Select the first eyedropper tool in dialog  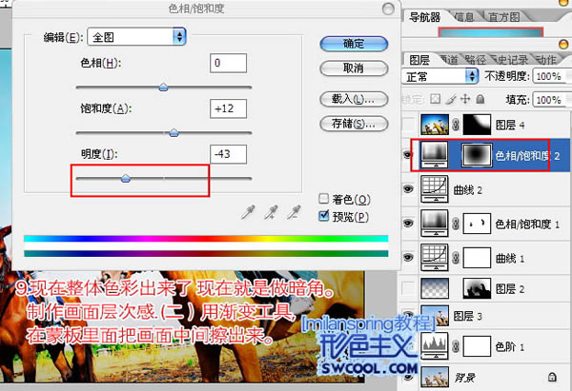click(249, 213)
